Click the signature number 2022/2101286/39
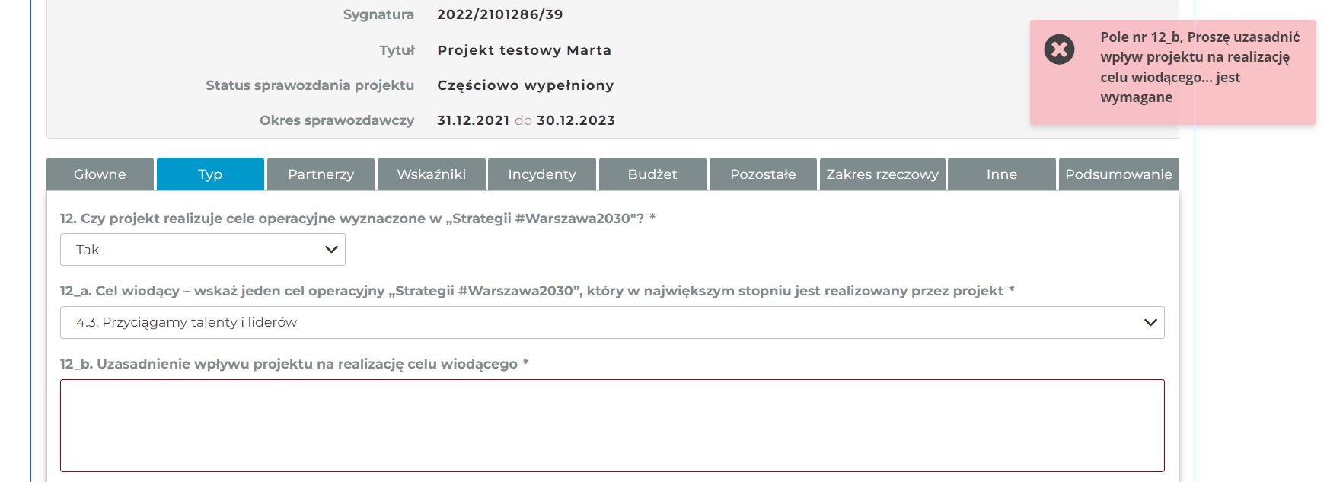The image size is (1327, 482). (x=499, y=14)
